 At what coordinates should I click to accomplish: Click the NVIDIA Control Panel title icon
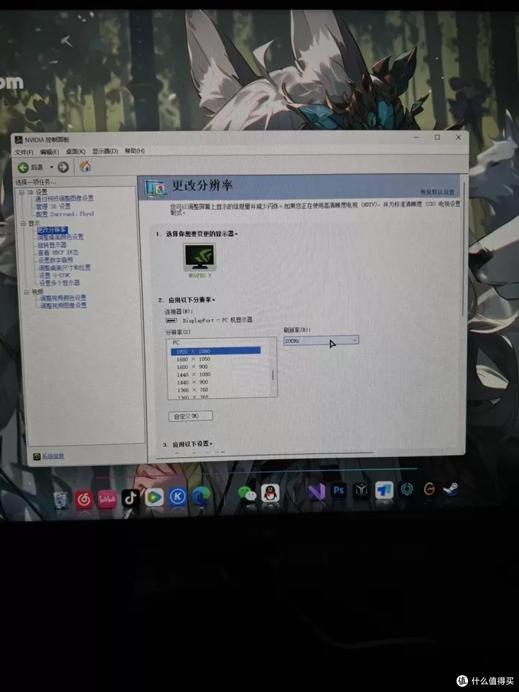pos(18,139)
